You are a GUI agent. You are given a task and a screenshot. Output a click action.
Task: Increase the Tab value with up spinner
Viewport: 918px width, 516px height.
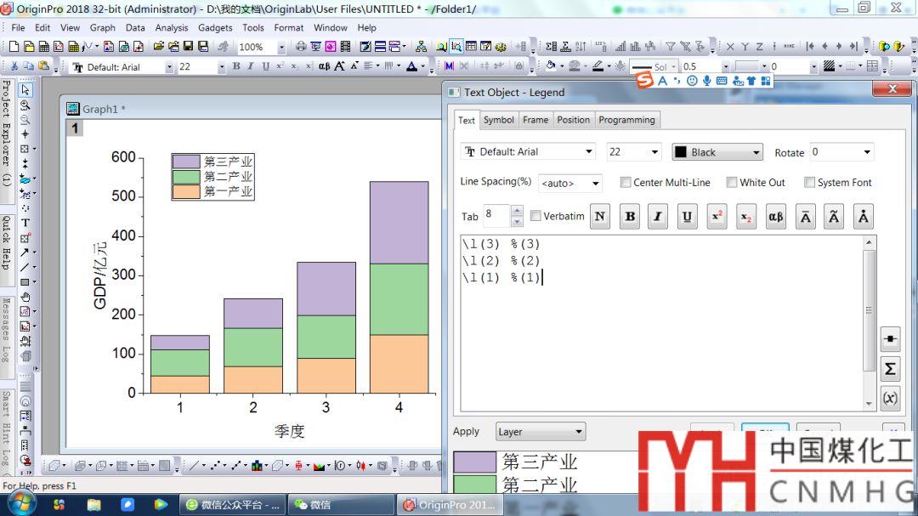click(517, 210)
